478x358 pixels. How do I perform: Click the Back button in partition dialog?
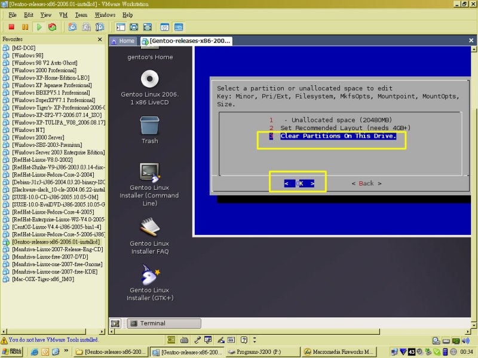pos(366,183)
